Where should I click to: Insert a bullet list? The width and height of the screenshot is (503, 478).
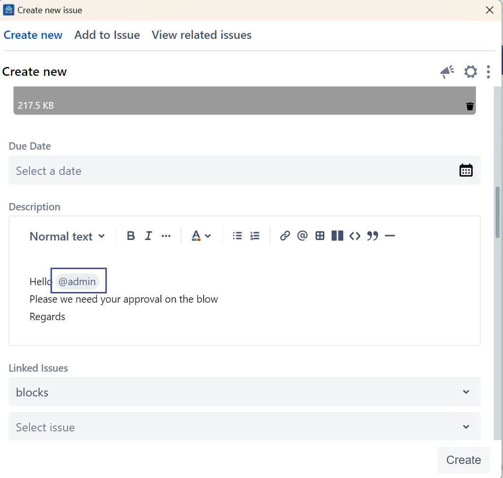tap(237, 236)
